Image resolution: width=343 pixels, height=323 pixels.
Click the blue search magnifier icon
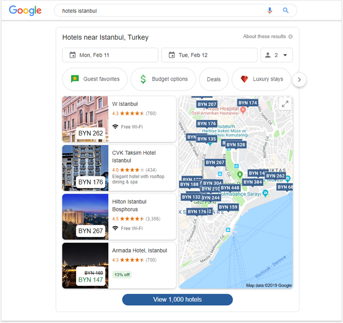[x=286, y=10]
